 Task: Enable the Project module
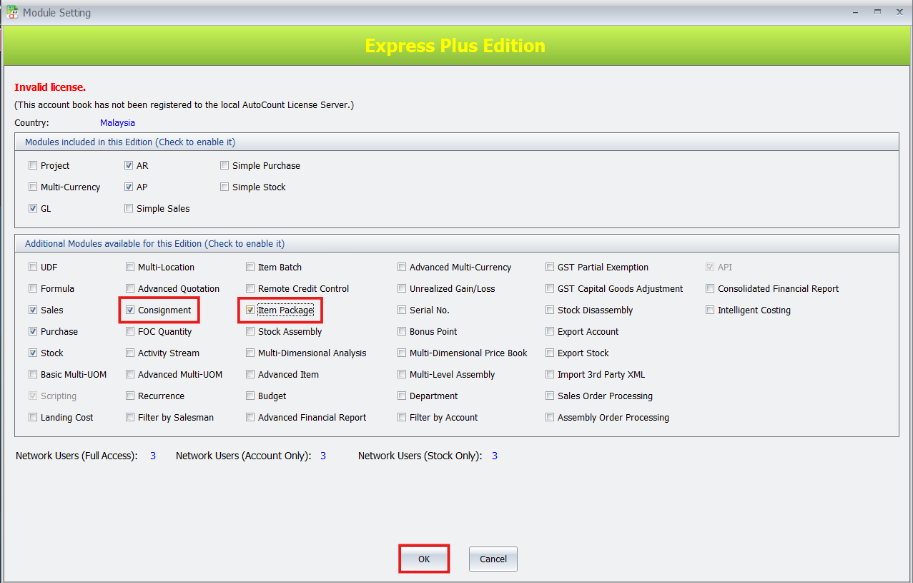tap(33, 165)
